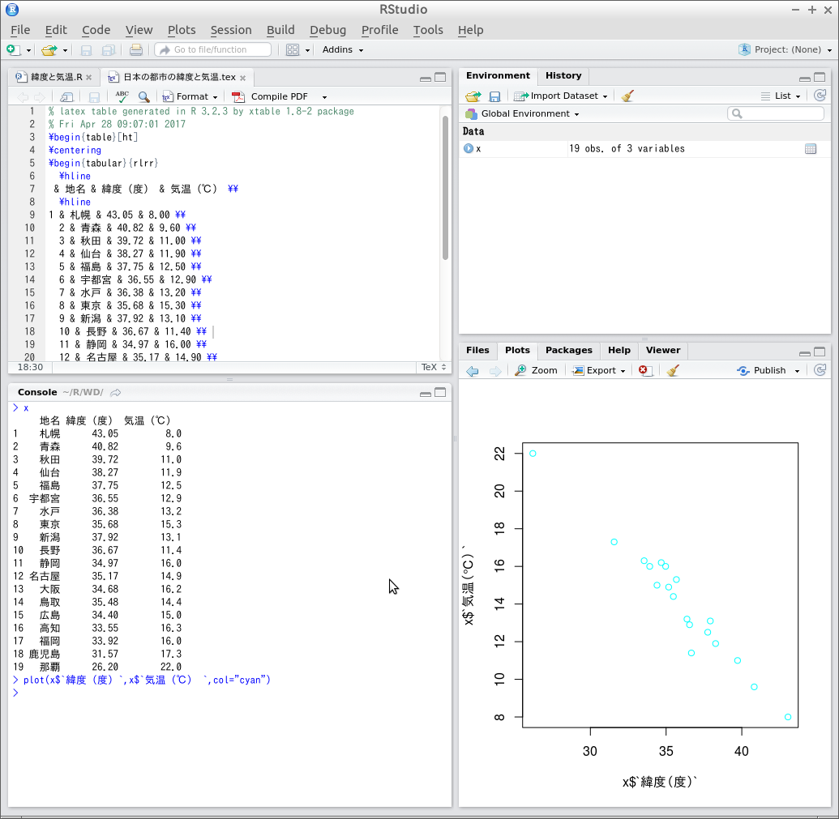Viewport: 839px width, 819px height.
Task: Expand the Compile PDF options dropdown arrow
Action: (324, 97)
